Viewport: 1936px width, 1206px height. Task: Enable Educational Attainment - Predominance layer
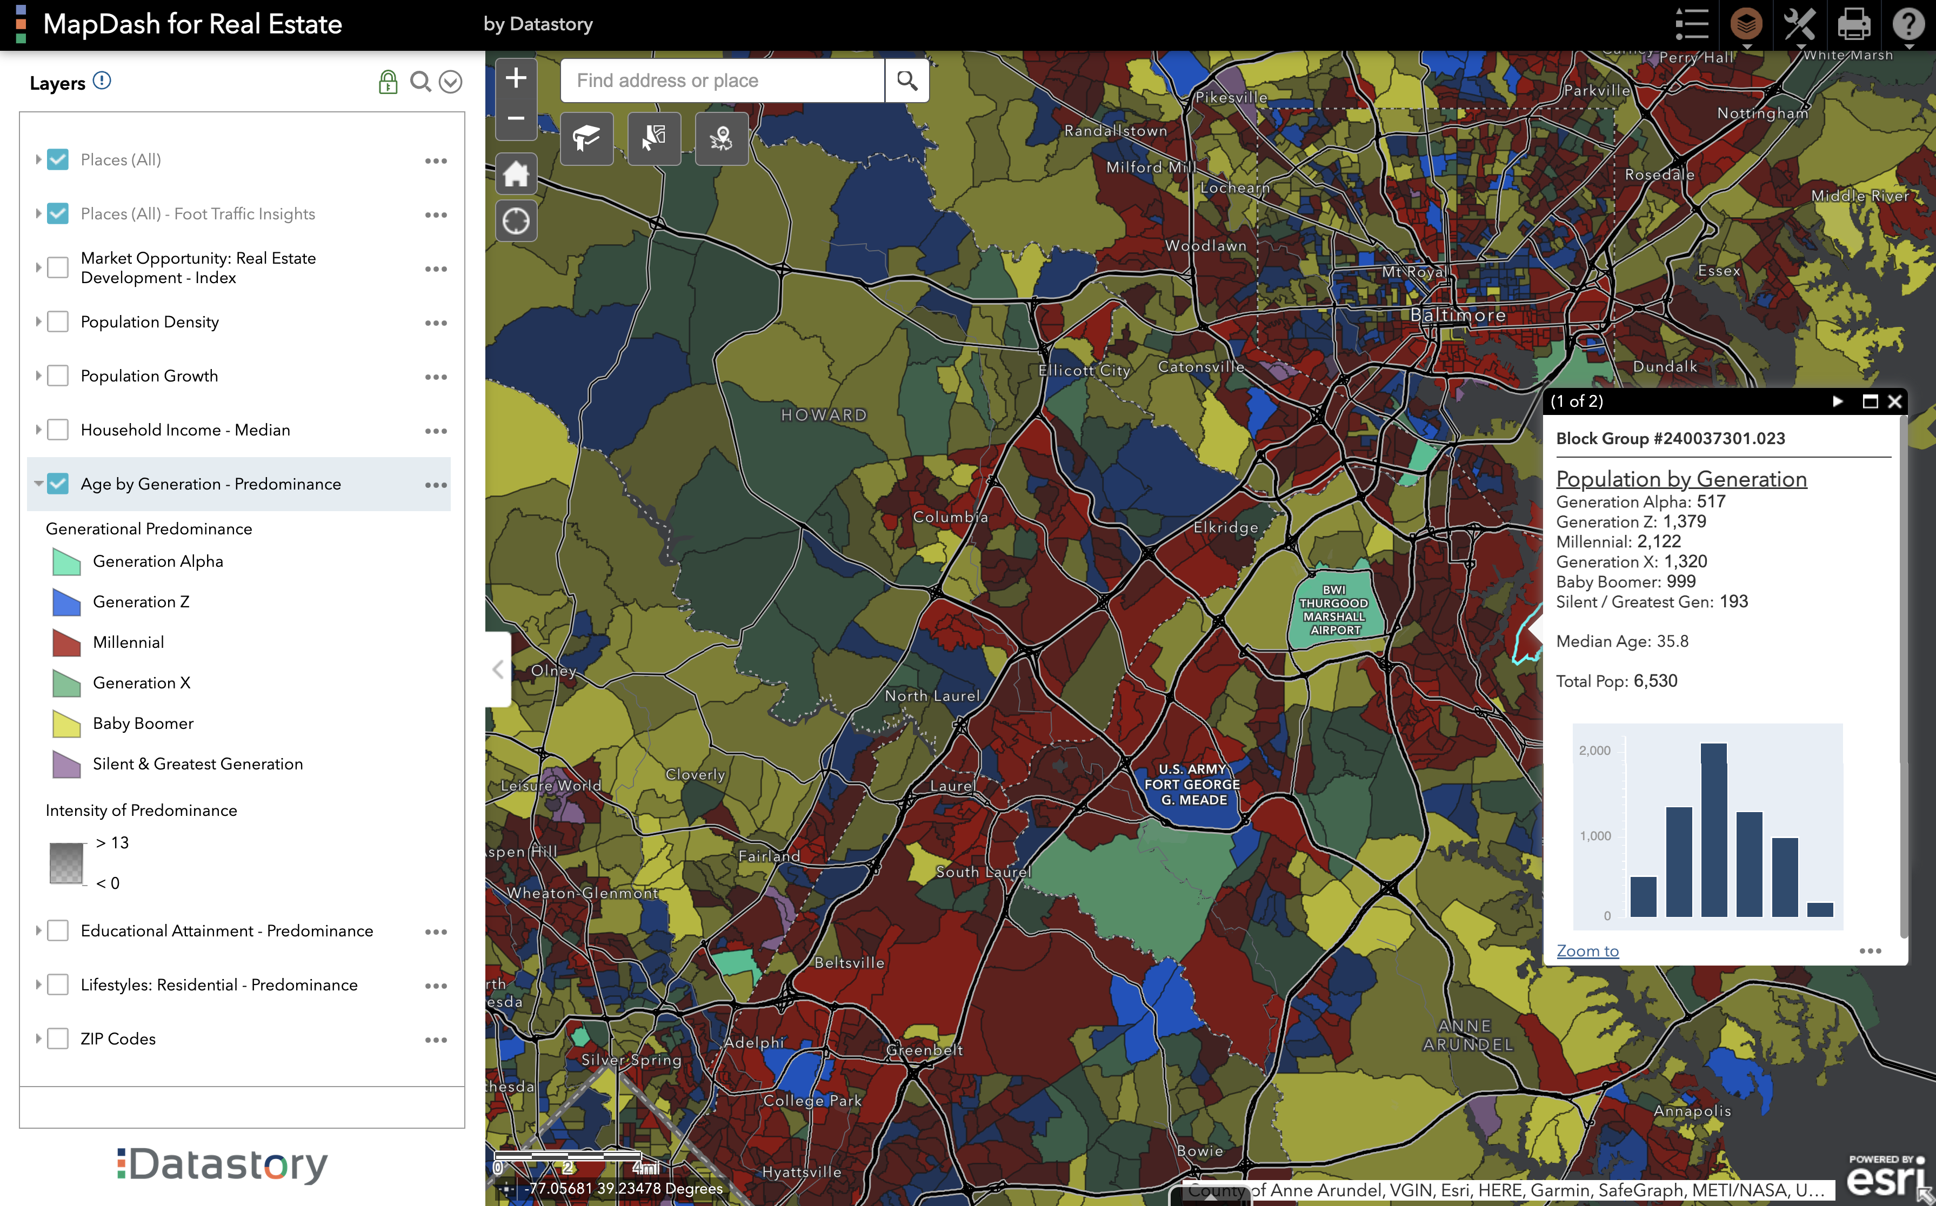point(57,931)
